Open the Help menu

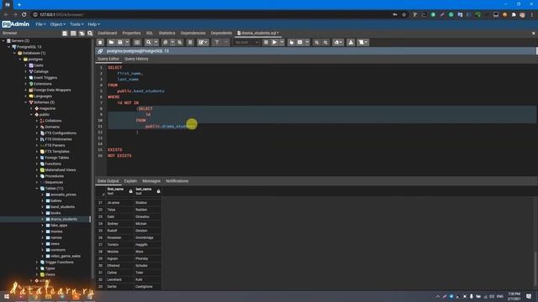[93, 24]
